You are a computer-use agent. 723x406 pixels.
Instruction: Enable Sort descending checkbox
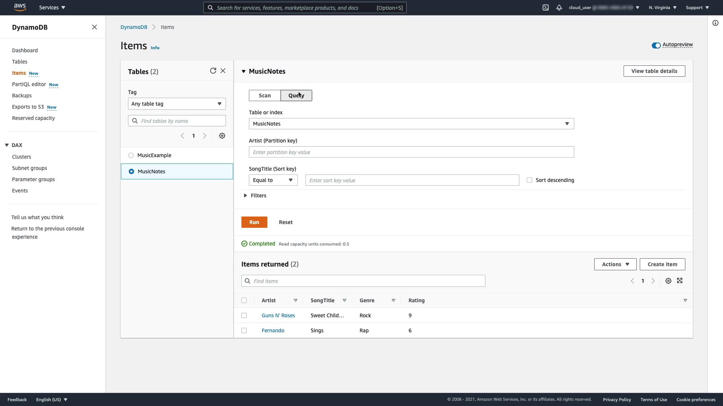tap(529, 180)
